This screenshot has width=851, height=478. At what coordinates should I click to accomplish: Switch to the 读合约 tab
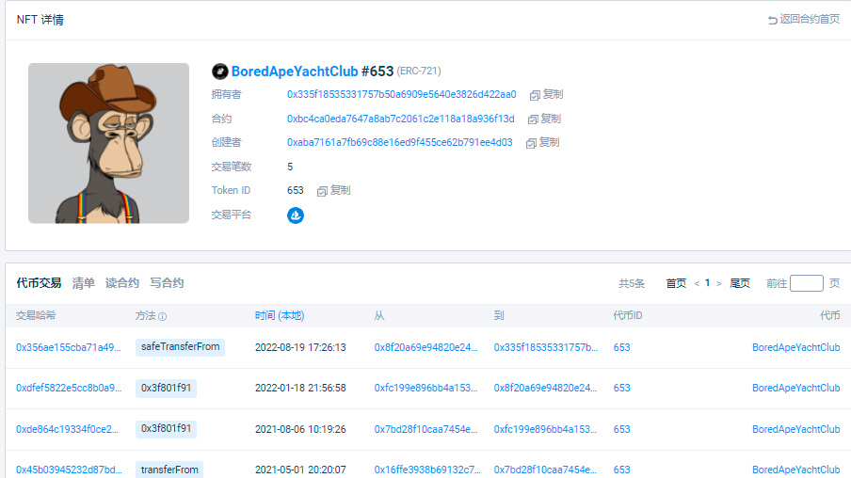122,282
